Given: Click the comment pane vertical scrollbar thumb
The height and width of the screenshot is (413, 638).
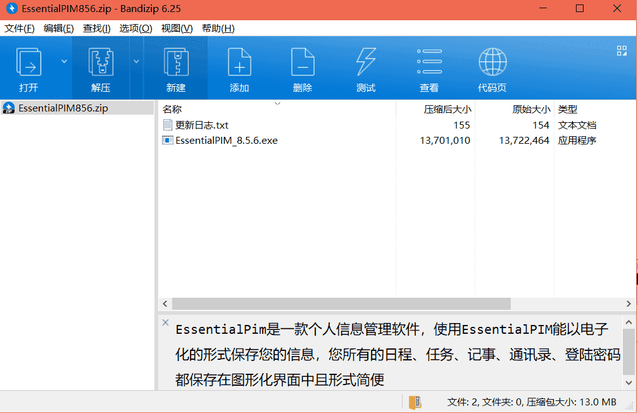Looking at the screenshot, I should point(629,352).
